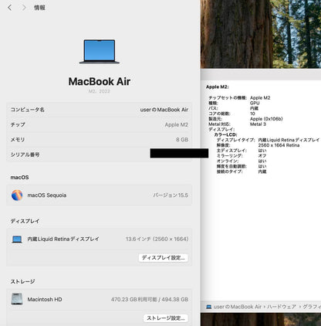The image size is (321, 326).
Task: Click the M2, 2022 subtitle
Action: point(100,91)
